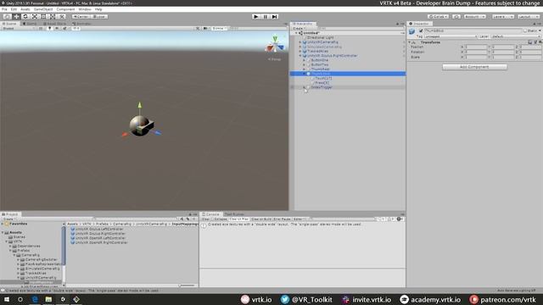Viewport: 543px width, 305px height.
Task: Toggle the active checkbox for object name
Action: (x=421, y=30)
